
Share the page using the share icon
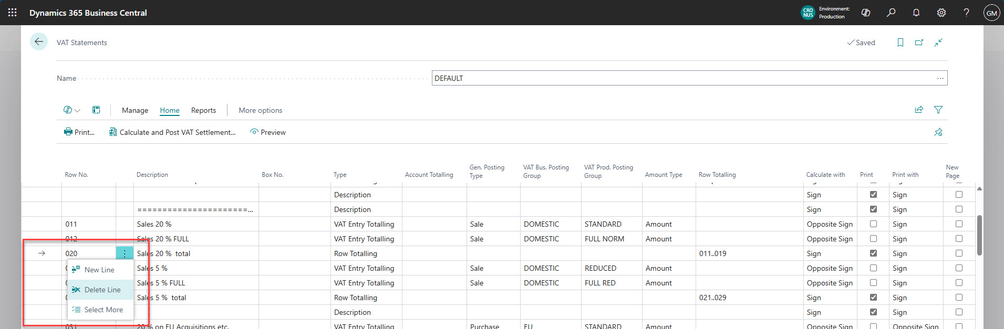tap(919, 110)
